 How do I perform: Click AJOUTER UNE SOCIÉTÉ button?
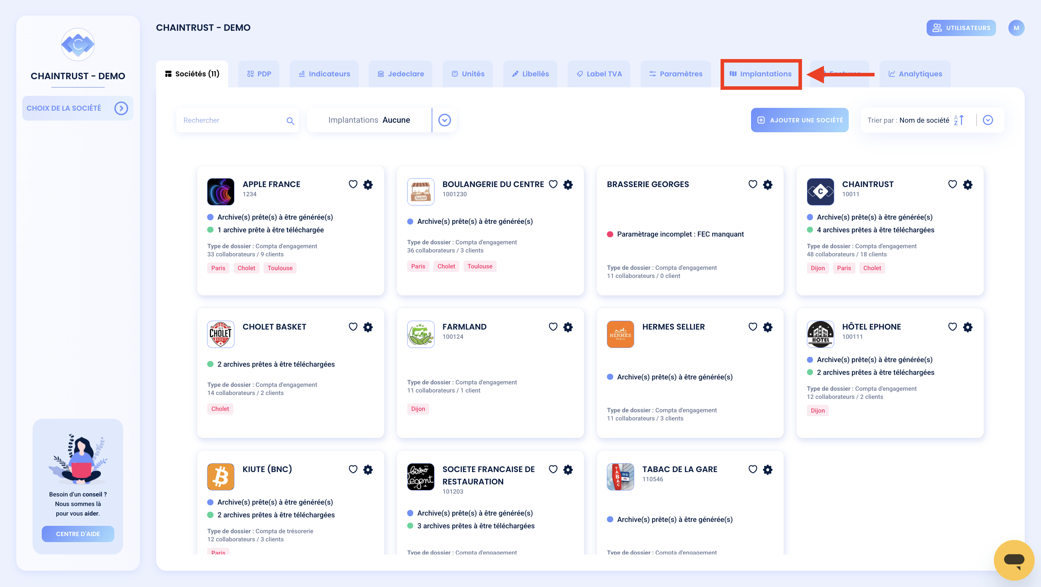[x=800, y=120]
